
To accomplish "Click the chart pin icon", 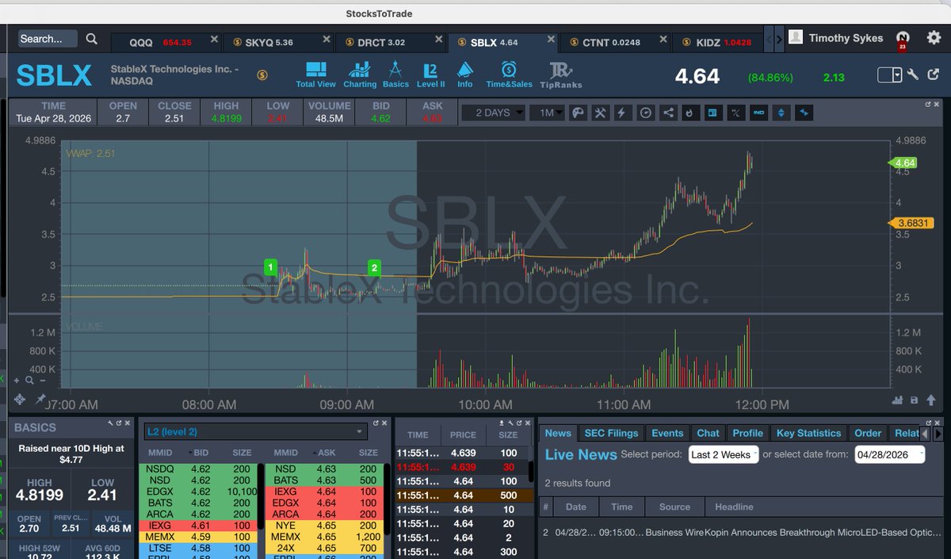I will click(40, 400).
